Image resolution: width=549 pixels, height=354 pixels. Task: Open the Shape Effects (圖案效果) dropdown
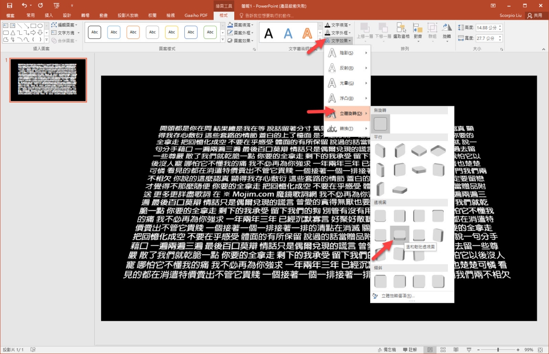coord(242,41)
